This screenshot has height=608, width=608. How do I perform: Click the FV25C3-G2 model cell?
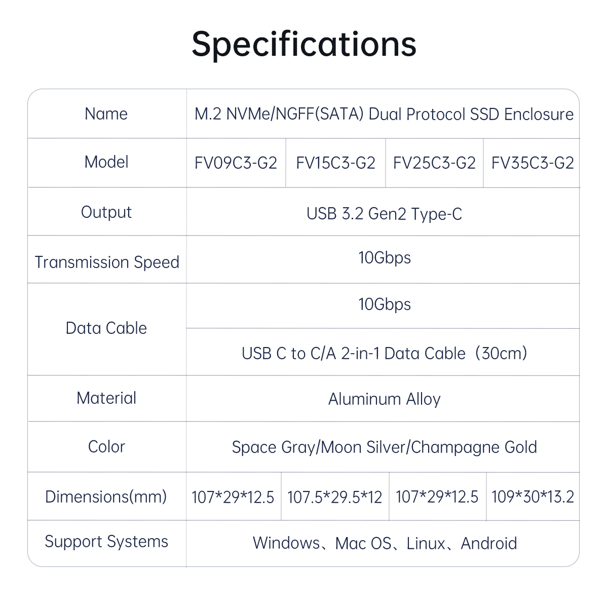pyautogui.click(x=434, y=163)
